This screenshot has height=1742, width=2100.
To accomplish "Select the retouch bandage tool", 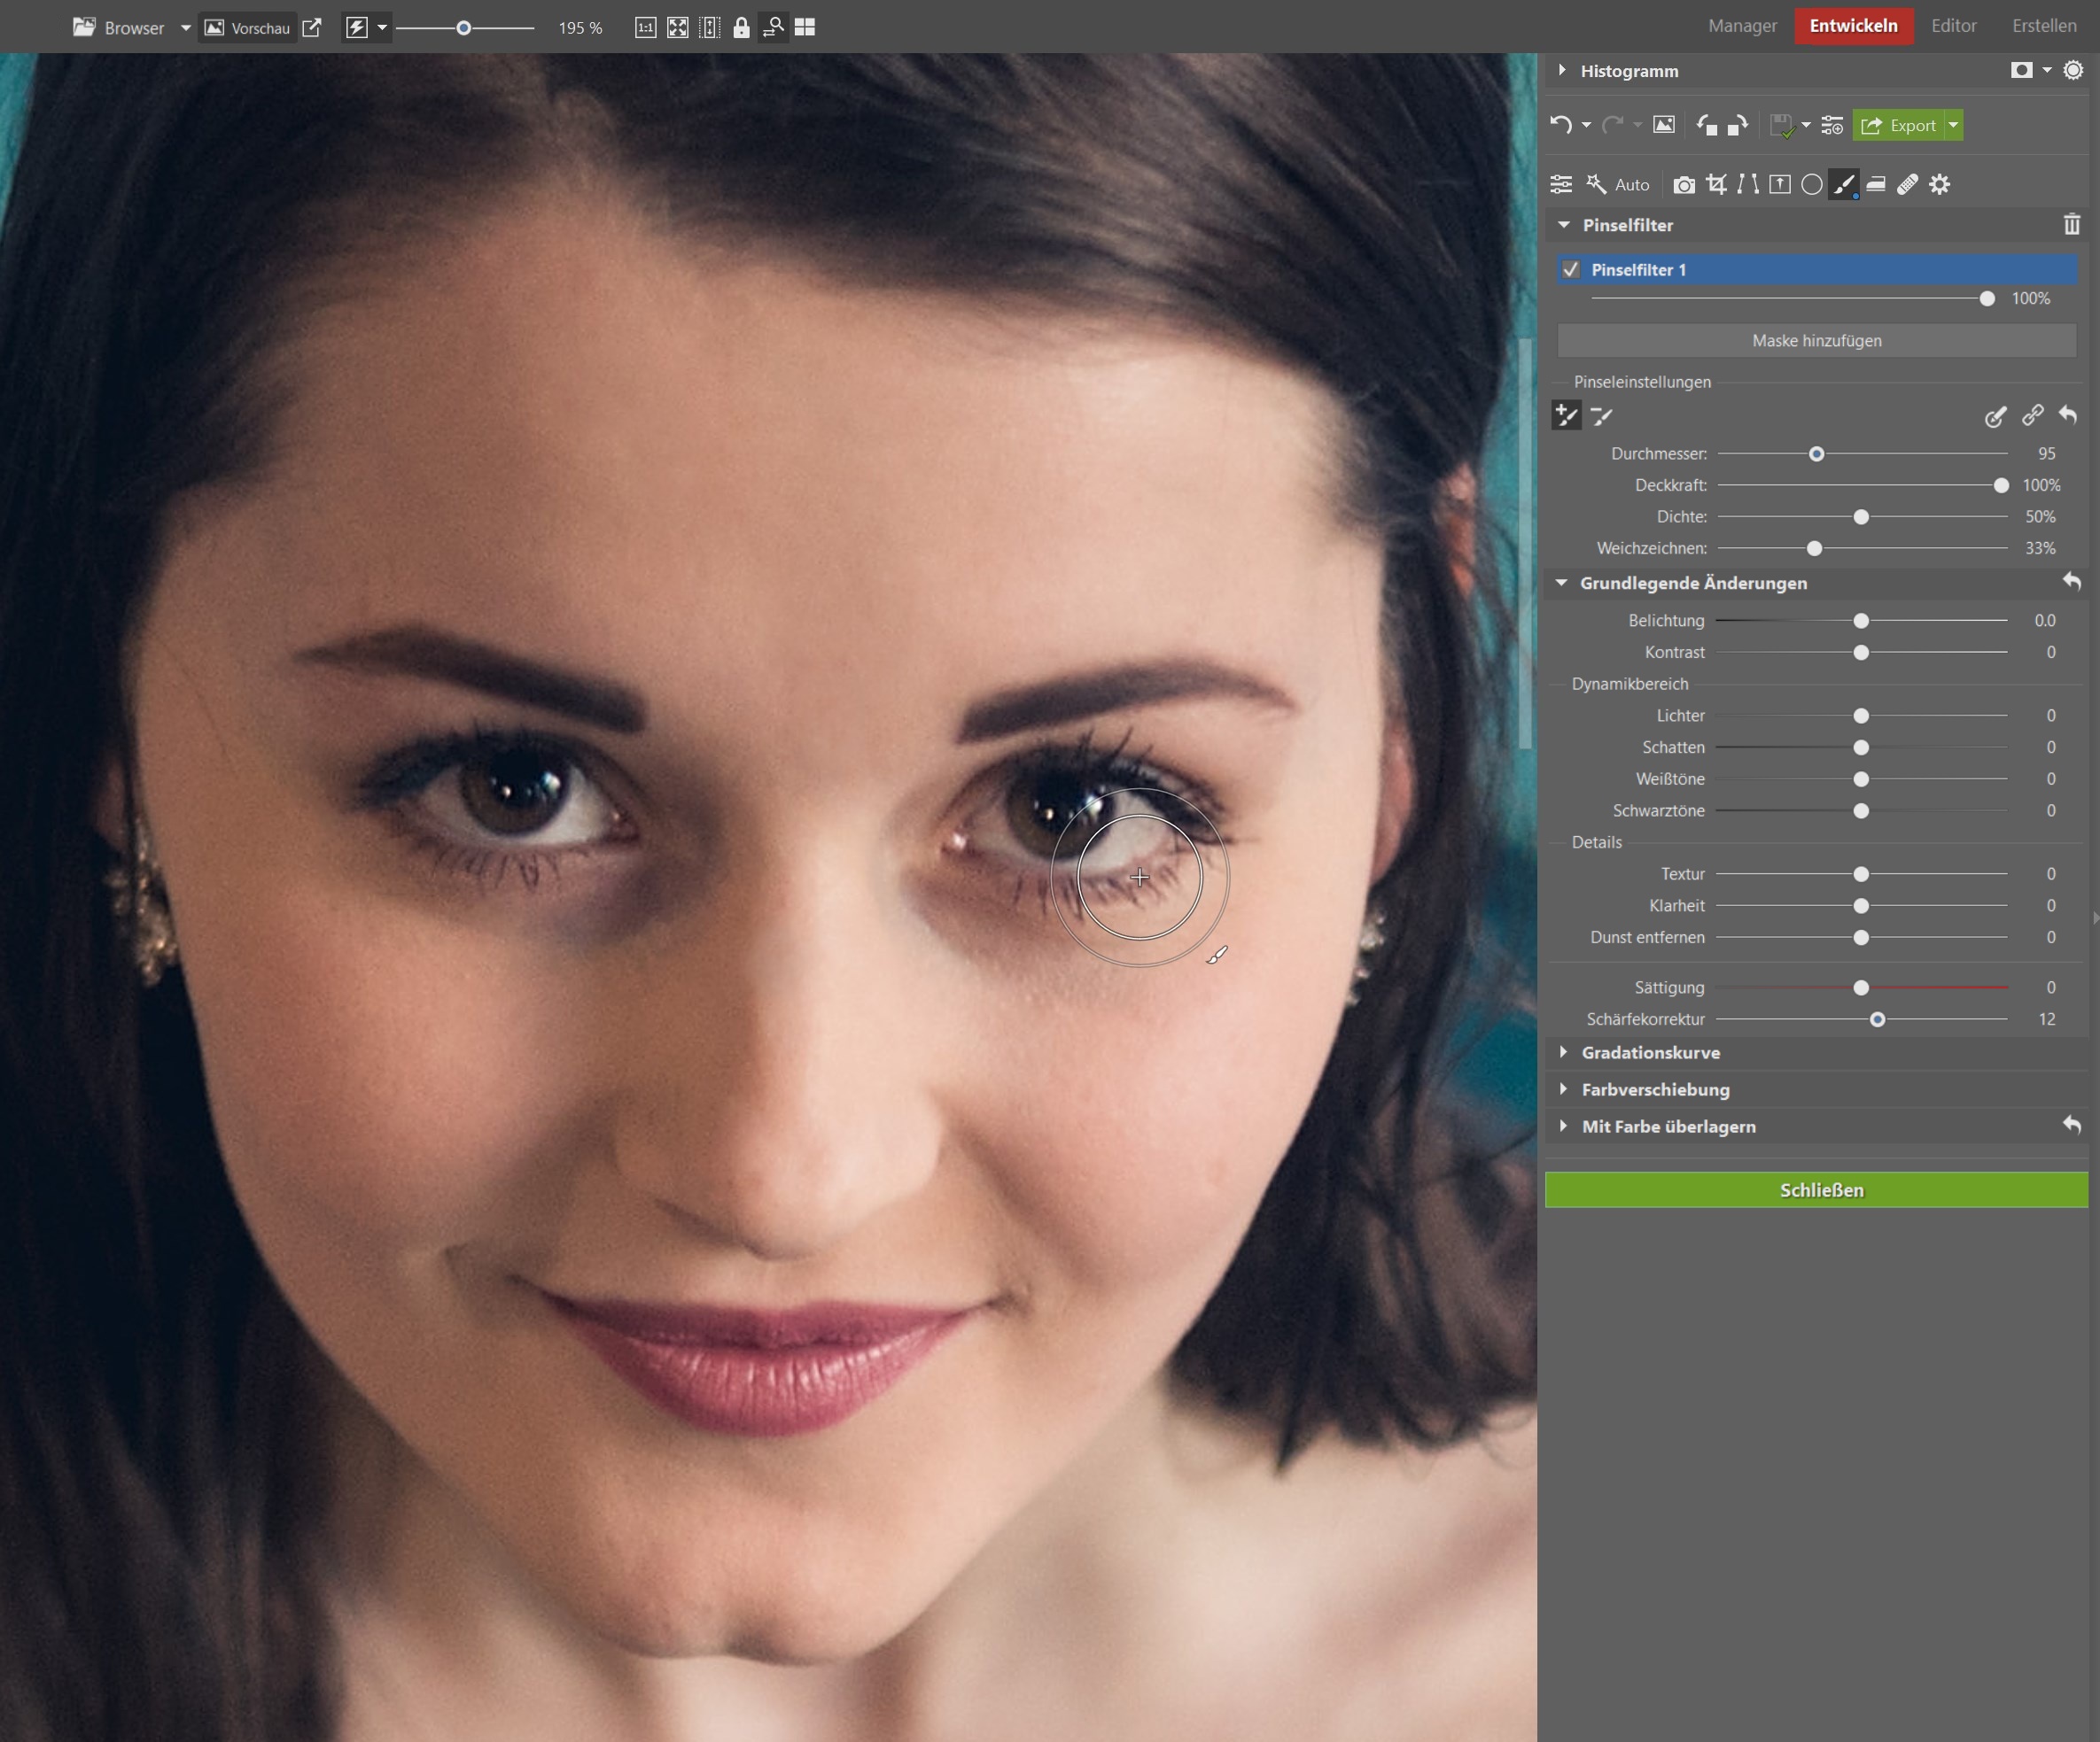I will pos(1908,184).
